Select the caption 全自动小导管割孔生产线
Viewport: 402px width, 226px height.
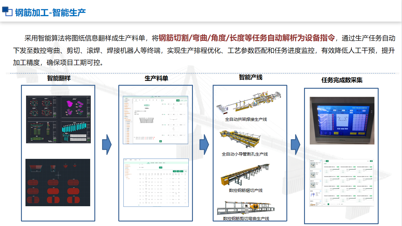click(x=245, y=154)
